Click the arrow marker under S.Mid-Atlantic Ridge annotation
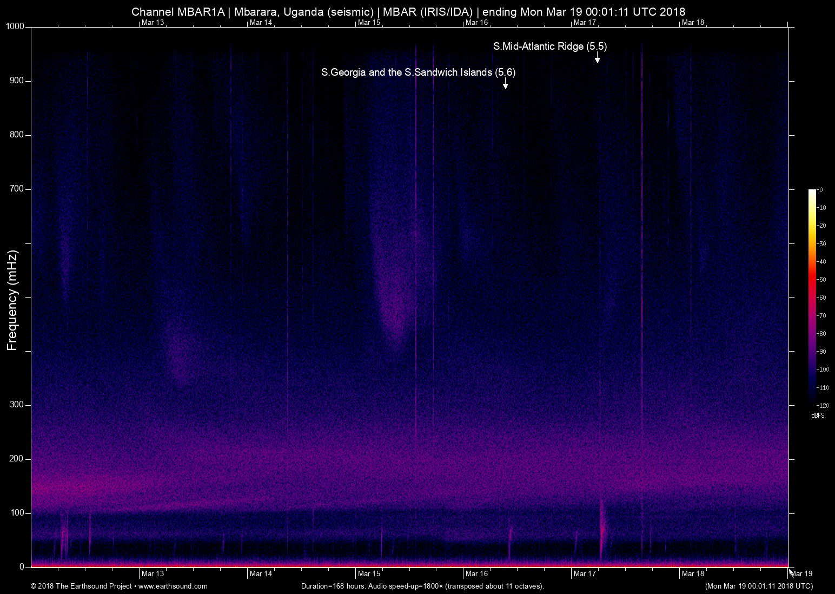Image resolution: width=835 pixels, height=594 pixels. (597, 58)
